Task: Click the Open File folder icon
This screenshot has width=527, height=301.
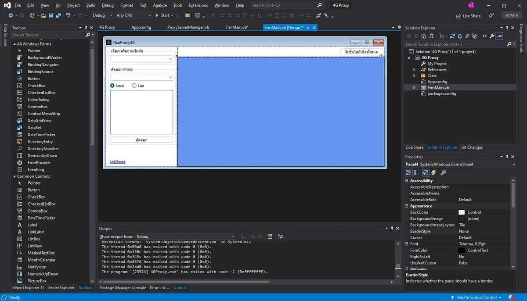Action: coord(43,15)
